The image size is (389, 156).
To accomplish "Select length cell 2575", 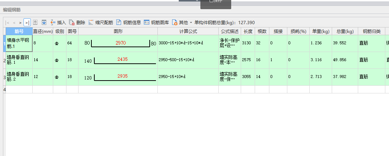I will click(248, 60).
